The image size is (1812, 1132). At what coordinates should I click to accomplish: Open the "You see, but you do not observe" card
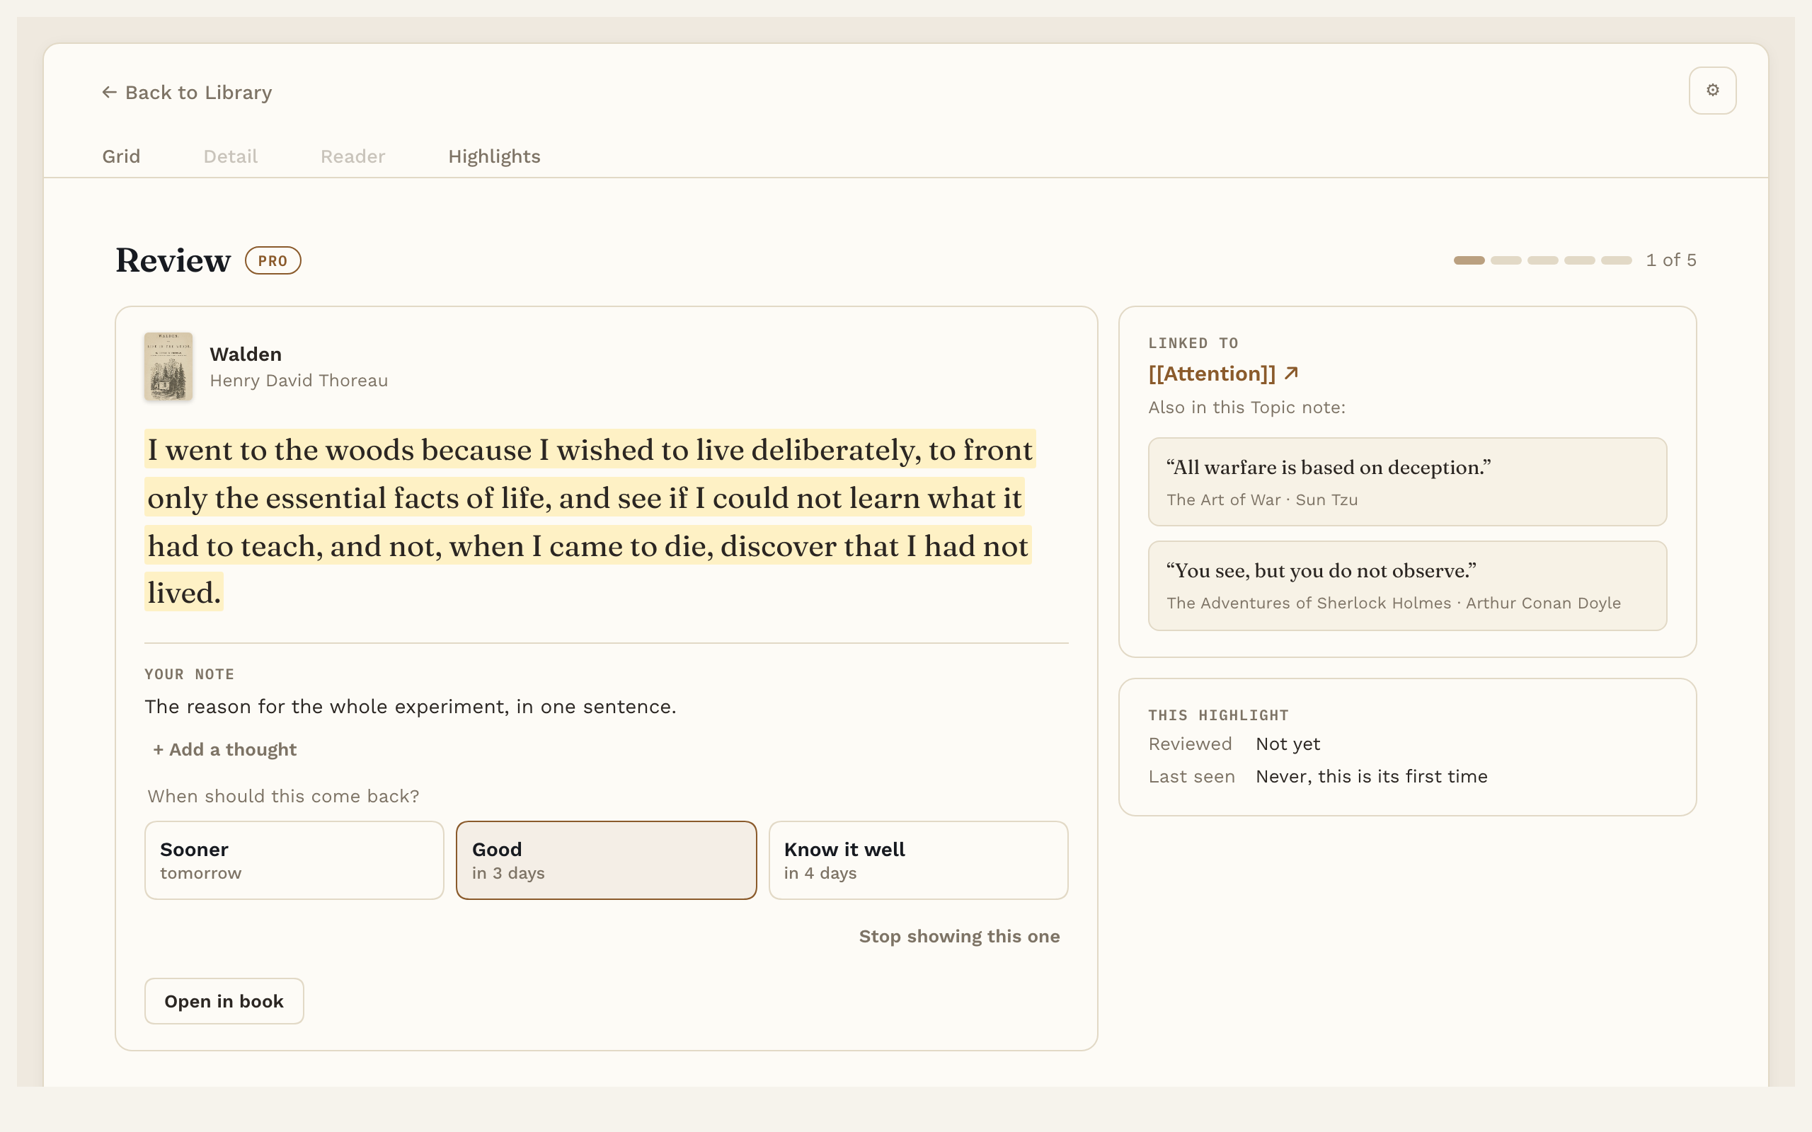point(1407,586)
